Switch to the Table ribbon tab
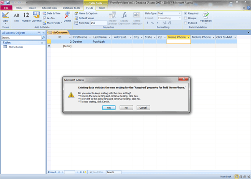The height and width of the screenshot is (179, 251). coord(102,8)
